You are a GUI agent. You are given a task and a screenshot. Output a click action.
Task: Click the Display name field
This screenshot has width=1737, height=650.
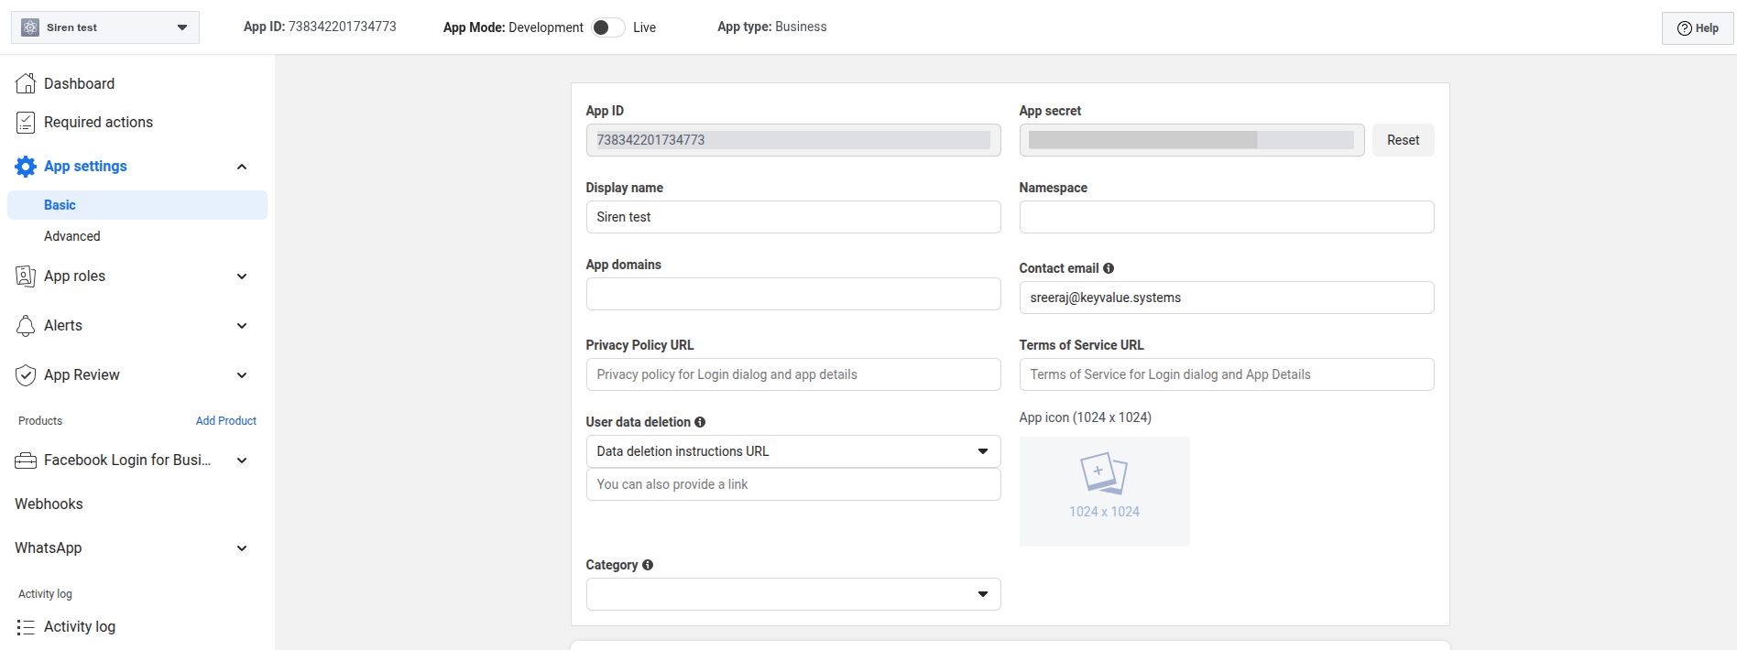(x=793, y=217)
